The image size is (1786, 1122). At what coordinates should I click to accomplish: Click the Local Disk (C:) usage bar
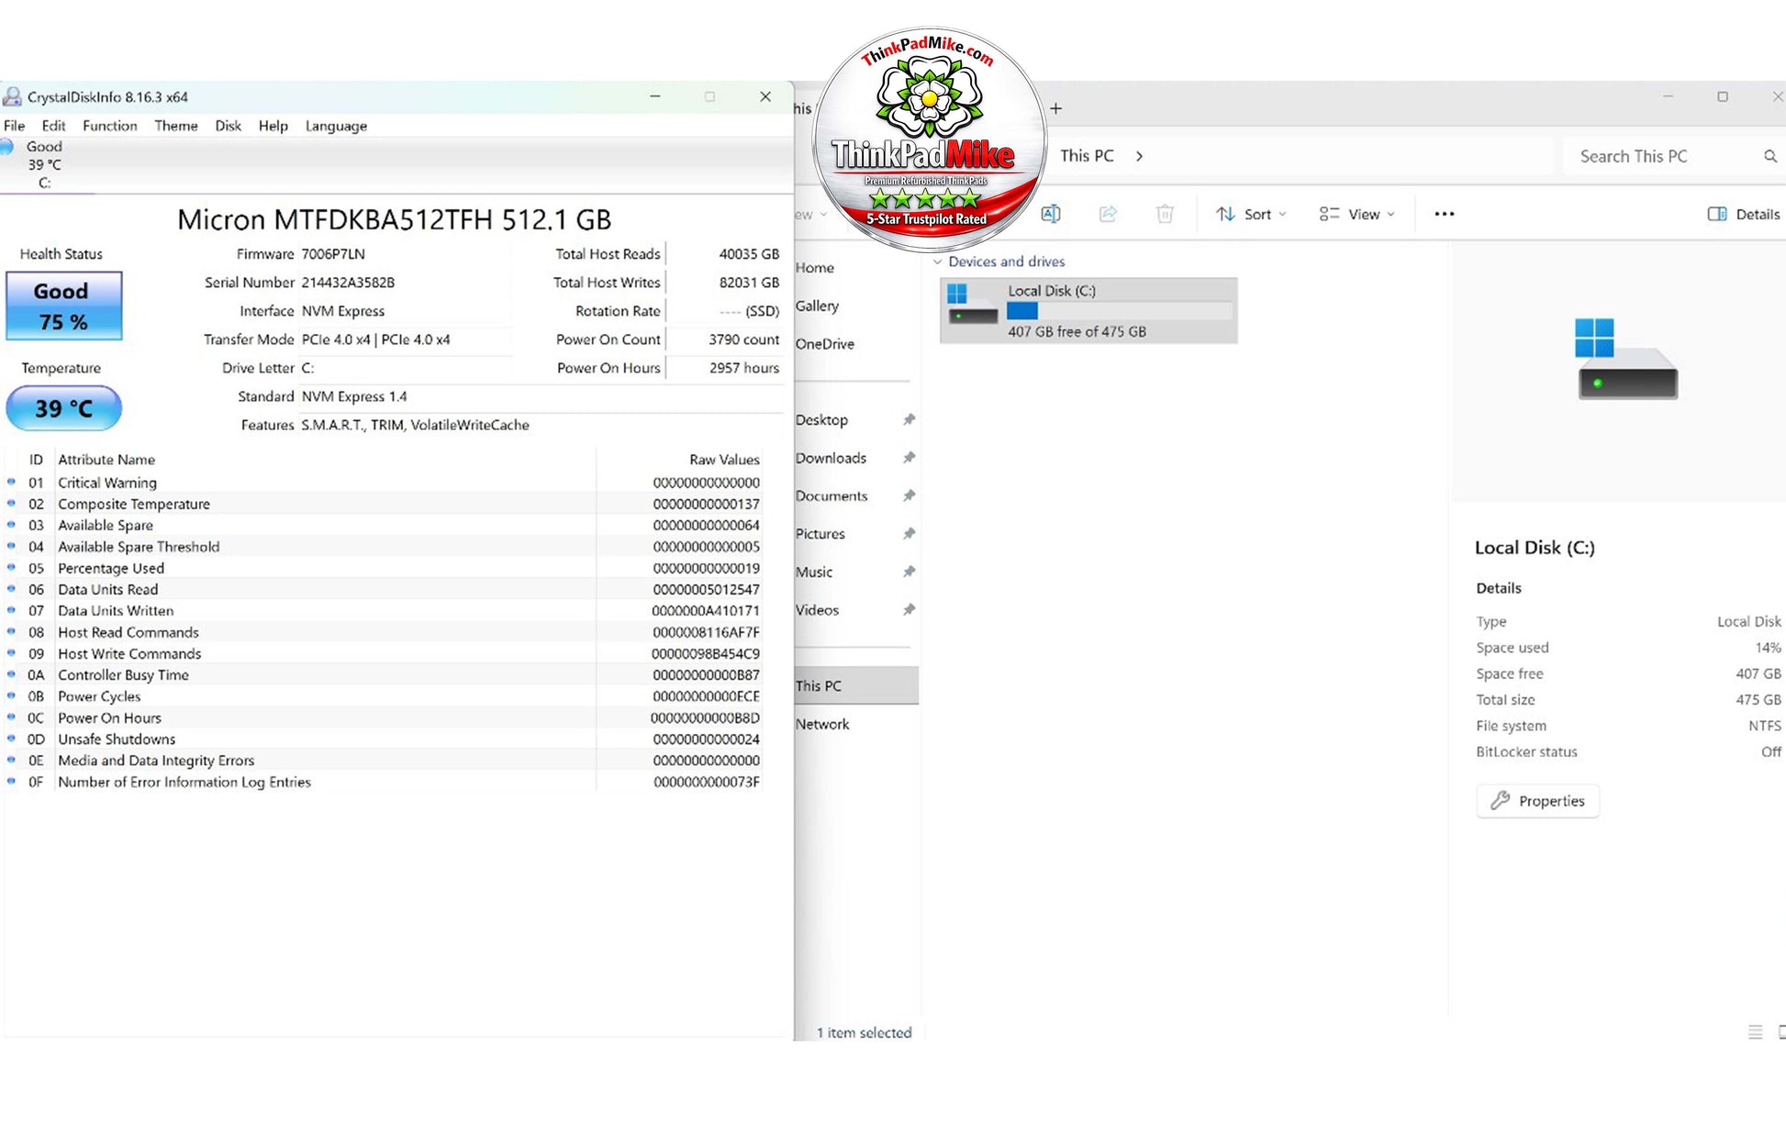[1120, 311]
